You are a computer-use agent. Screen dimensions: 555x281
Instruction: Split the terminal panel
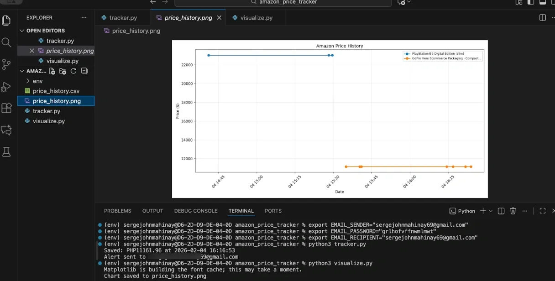501,211
